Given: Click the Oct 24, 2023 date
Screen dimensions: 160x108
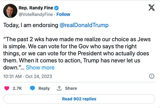Looking at the screenshot, I should (x=39, y=77).
